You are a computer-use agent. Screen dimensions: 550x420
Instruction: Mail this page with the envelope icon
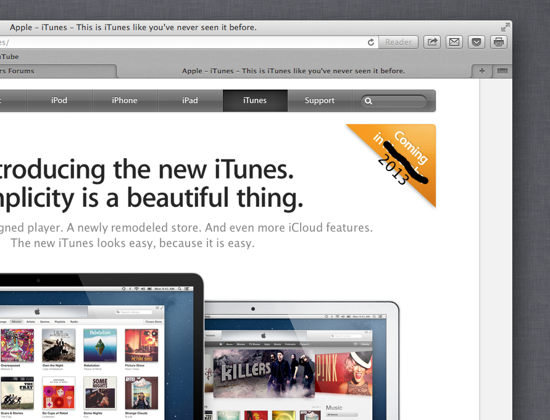tap(454, 42)
